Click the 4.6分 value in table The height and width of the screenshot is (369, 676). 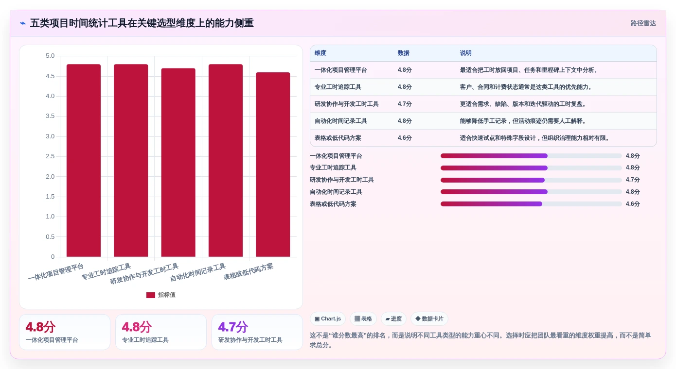(x=405, y=138)
